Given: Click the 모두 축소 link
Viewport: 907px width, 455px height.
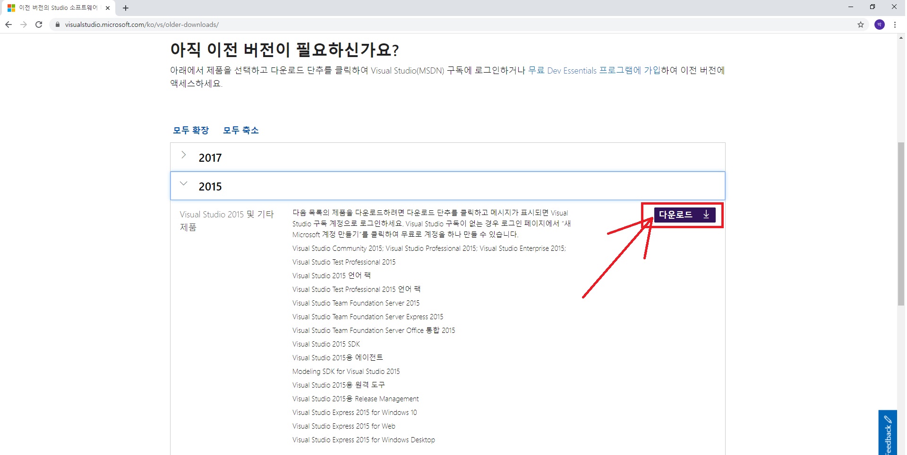Looking at the screenshot, I should pos(241,130).
